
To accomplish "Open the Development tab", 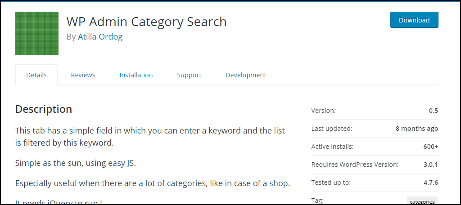I will (246, 75).
